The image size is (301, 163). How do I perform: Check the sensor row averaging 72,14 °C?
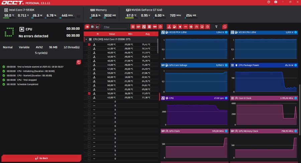click(x=89, y=49)
